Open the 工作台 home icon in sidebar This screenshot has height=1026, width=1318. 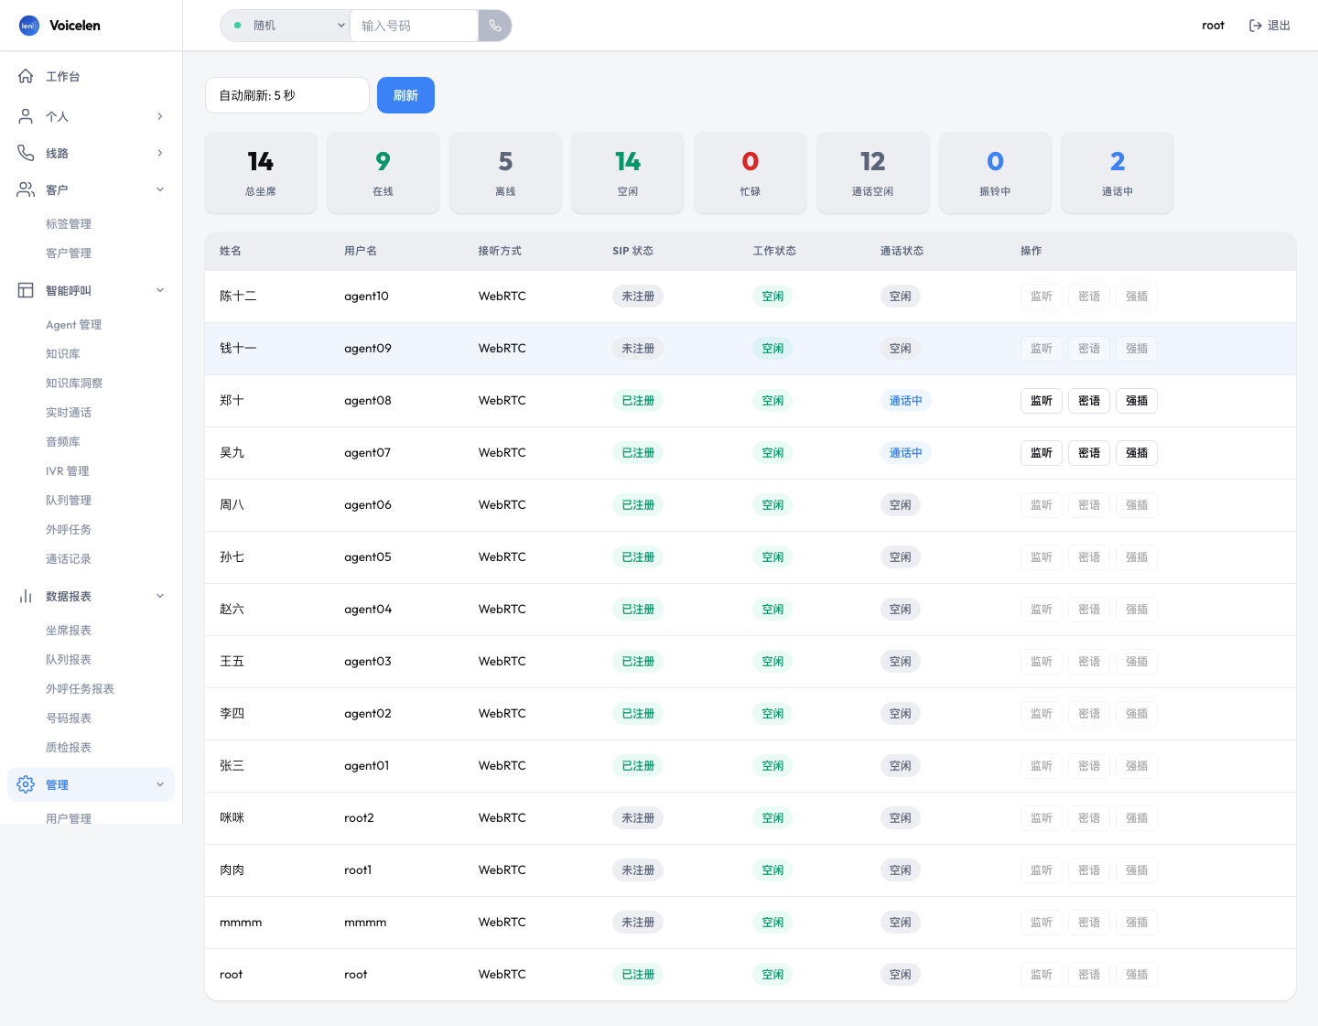(x=26, y=76)
